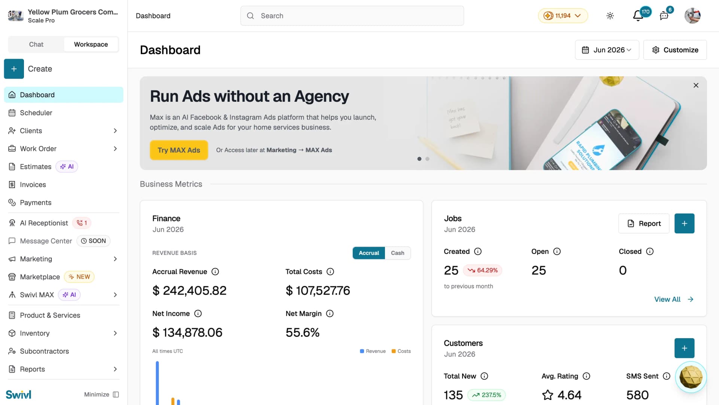Toggle the Revenue legend in the chart

(x=373, y=351)
